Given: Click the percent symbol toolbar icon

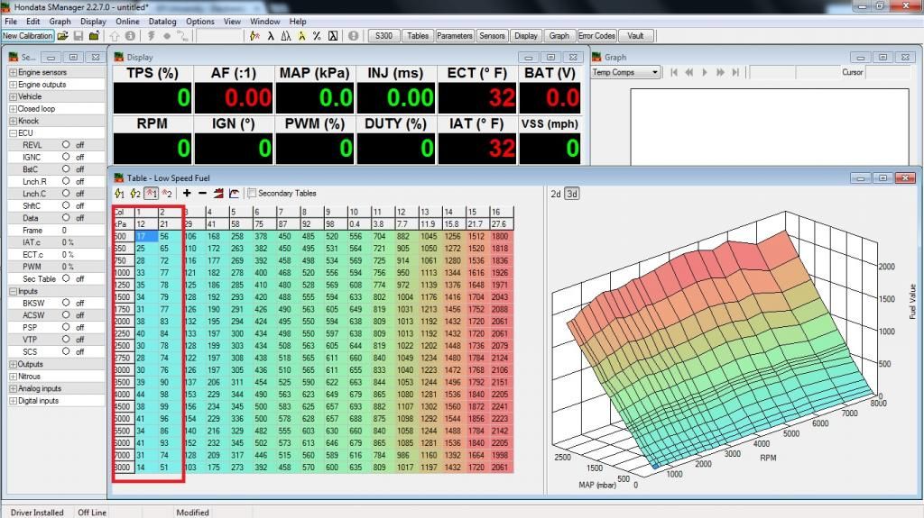Looking at the screenshot, I should 317,36.
